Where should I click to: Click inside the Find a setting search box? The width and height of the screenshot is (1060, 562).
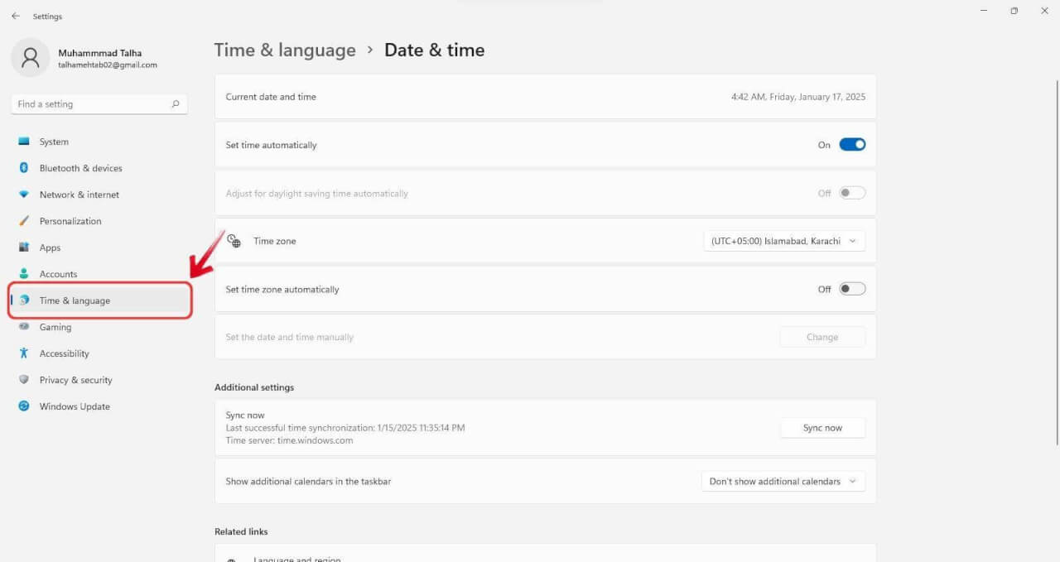[91, 103]
